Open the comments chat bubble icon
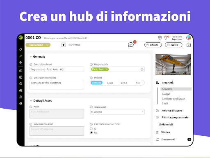Viewport: 210px width, 158px height. click(x=131, y=45)
